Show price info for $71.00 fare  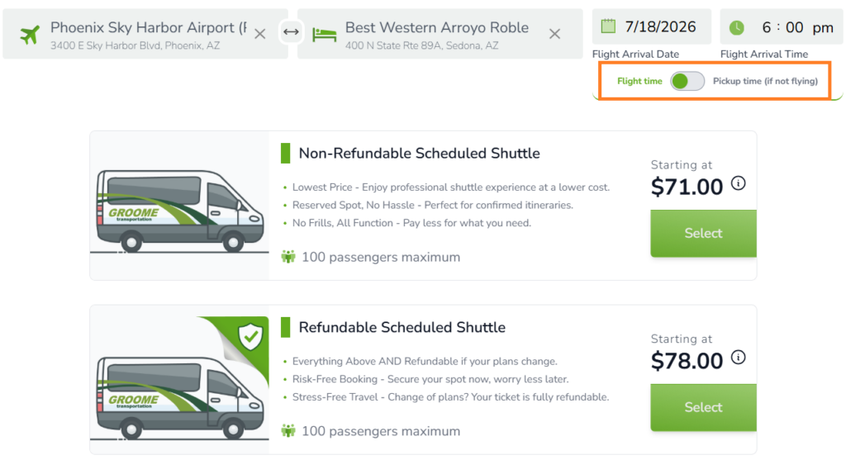coord(738,183)
